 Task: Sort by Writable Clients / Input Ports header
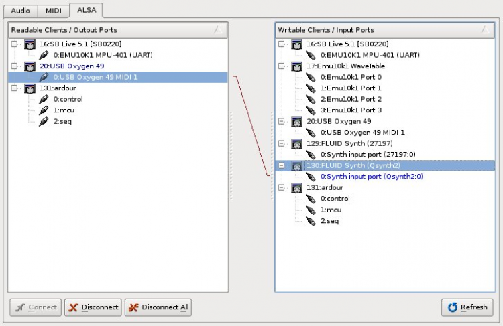pyautogui.click(x=385, y=30)
